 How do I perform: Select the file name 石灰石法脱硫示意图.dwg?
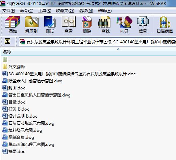tap(31, 123)
